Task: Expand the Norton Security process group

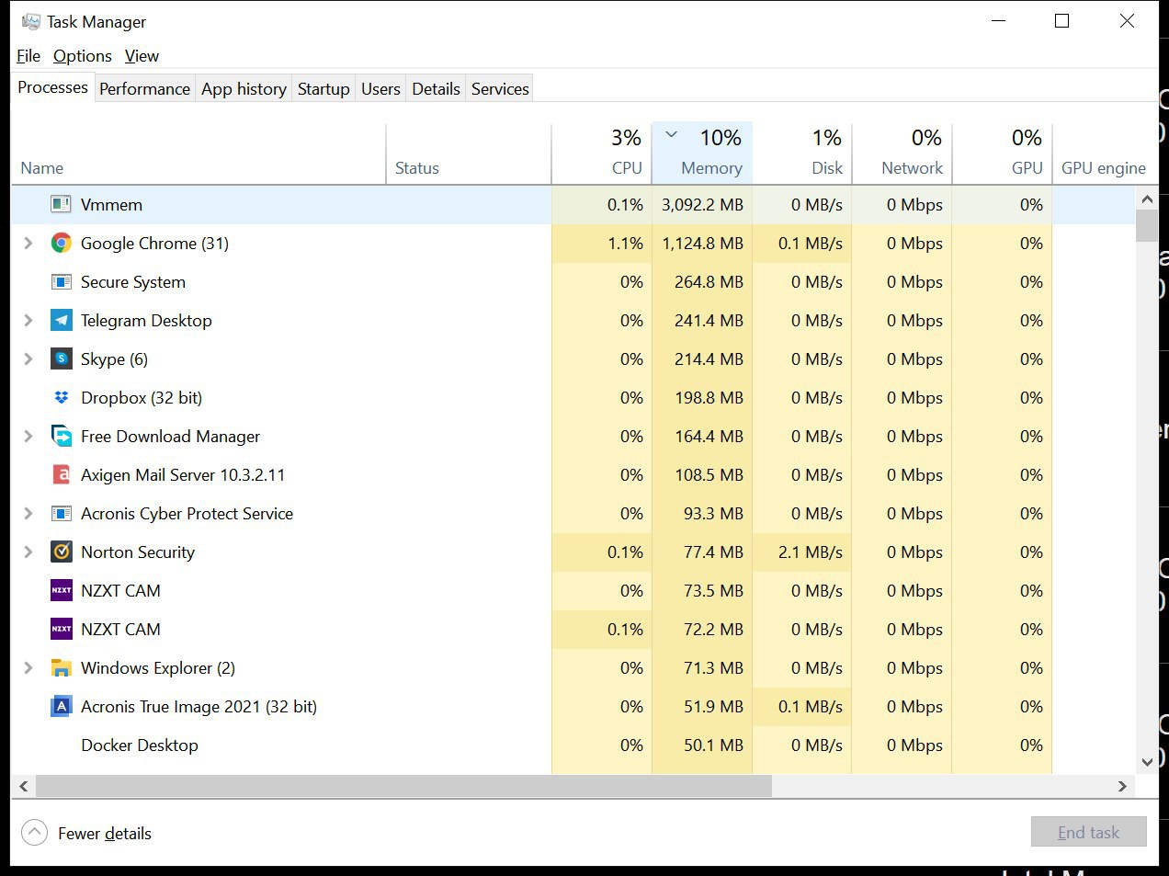Action: pyautogui.click(x=28, y=552)
